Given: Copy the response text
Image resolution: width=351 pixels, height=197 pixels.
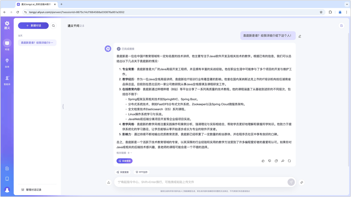Looking at the screenshot, I should click(276, 161).
